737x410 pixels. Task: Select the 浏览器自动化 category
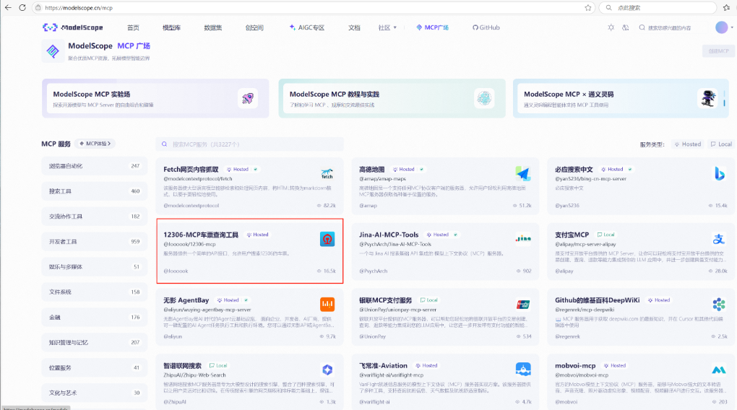coord(94,166)
